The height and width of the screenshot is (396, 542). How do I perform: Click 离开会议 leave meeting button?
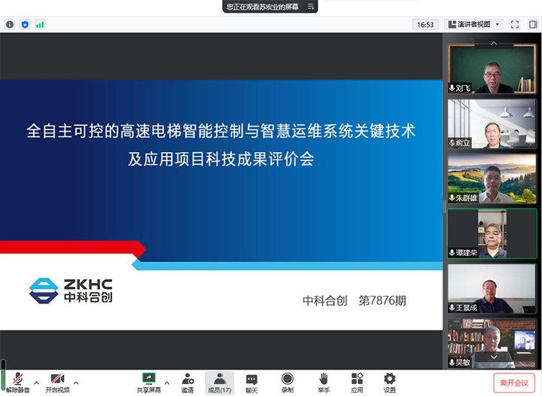514,383
